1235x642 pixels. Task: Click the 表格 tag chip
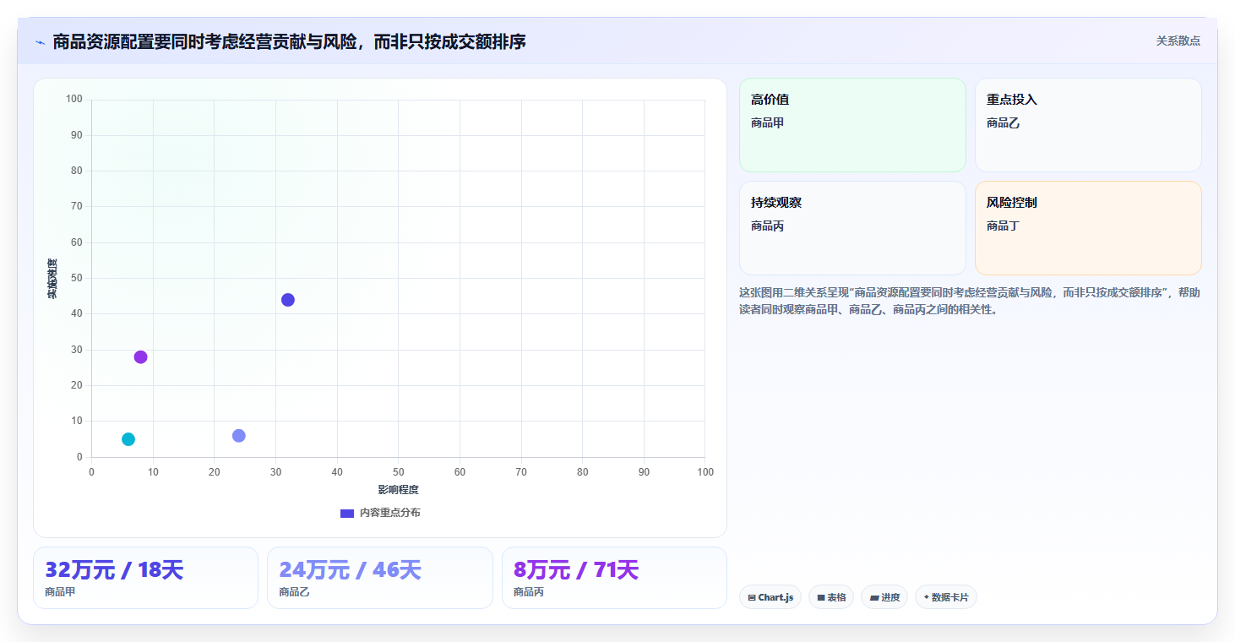click(831, 597)
